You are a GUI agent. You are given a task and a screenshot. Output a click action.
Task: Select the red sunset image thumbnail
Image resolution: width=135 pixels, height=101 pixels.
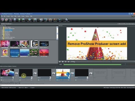point(44,52)
